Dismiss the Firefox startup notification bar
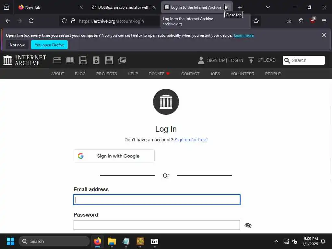 [x=324, y=35]
